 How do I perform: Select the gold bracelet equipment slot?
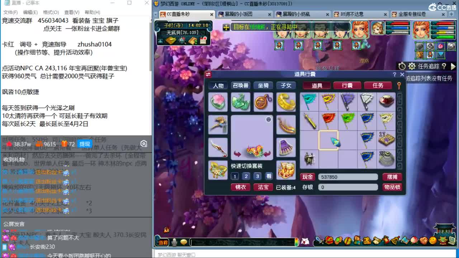pos(286,102)
